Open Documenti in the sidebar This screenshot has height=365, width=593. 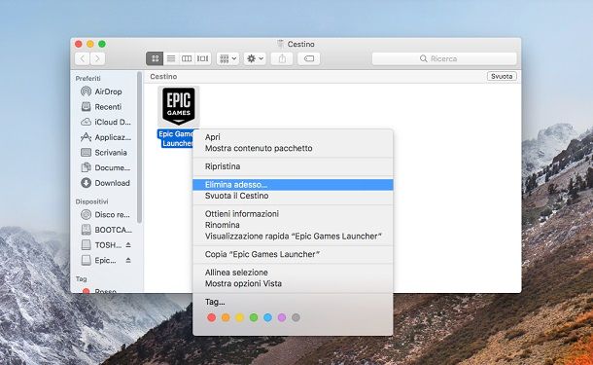tap(106, 167)
